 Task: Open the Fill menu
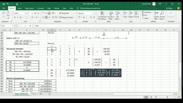(x=145, y=15)
